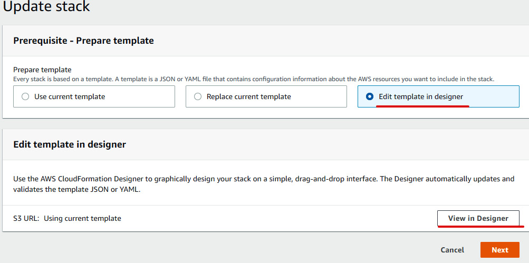Click the validates the template JSON or YAML line

[76, 190]
